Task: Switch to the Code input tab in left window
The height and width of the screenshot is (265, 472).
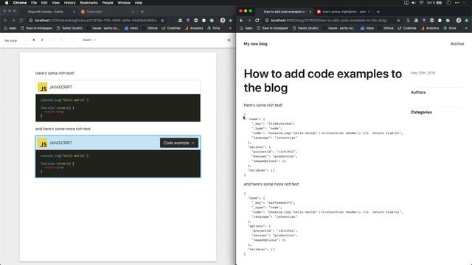Action: coord(94,12)
